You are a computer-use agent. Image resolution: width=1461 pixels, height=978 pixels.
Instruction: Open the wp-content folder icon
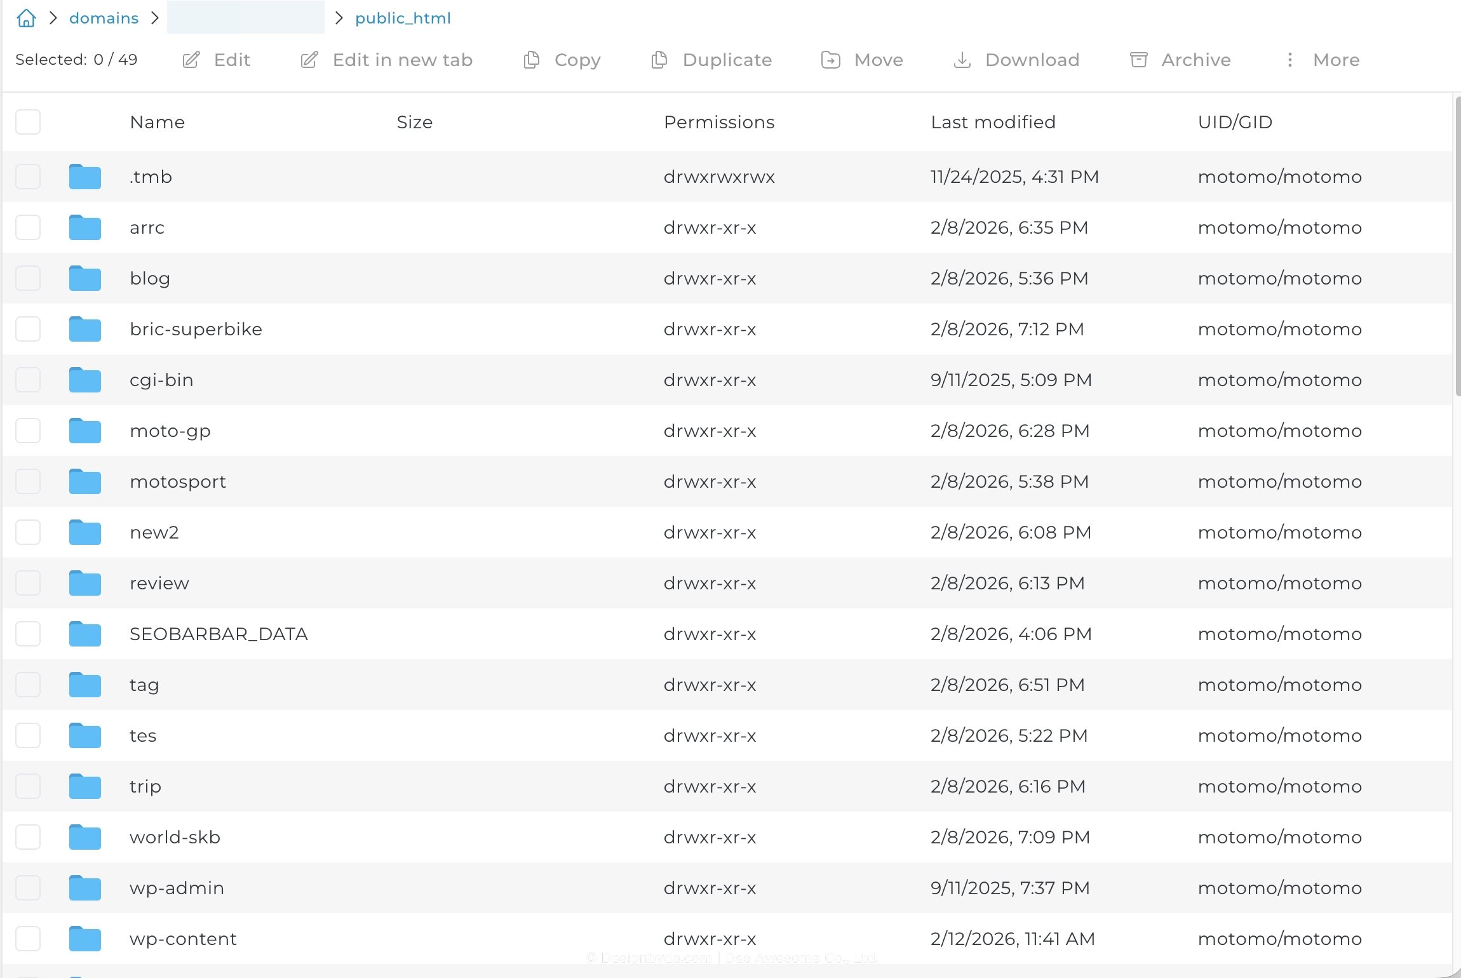(x=85, y=939)
